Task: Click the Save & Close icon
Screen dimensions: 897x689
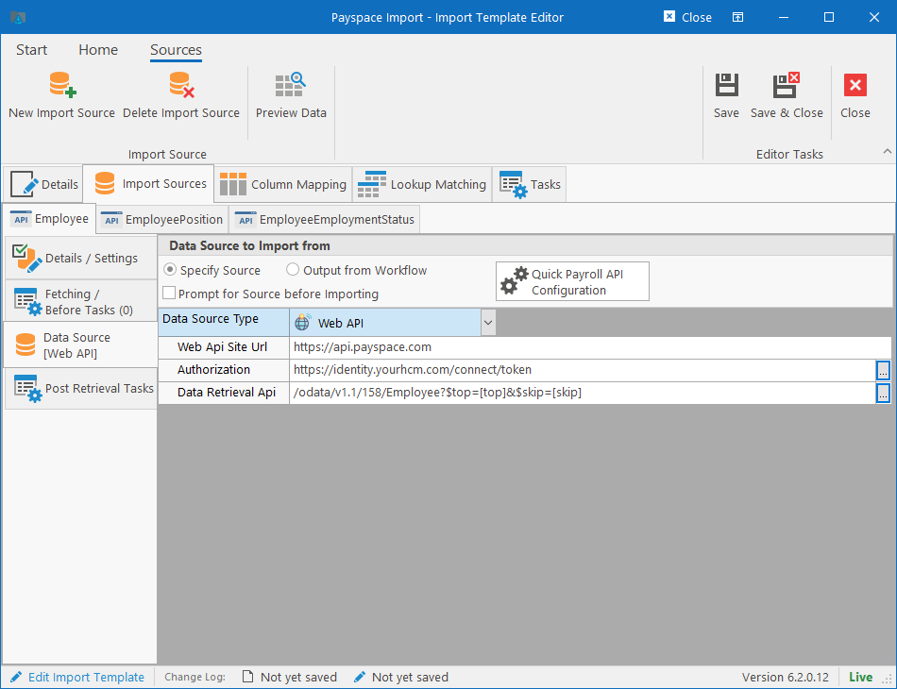Action: (786, 85)
